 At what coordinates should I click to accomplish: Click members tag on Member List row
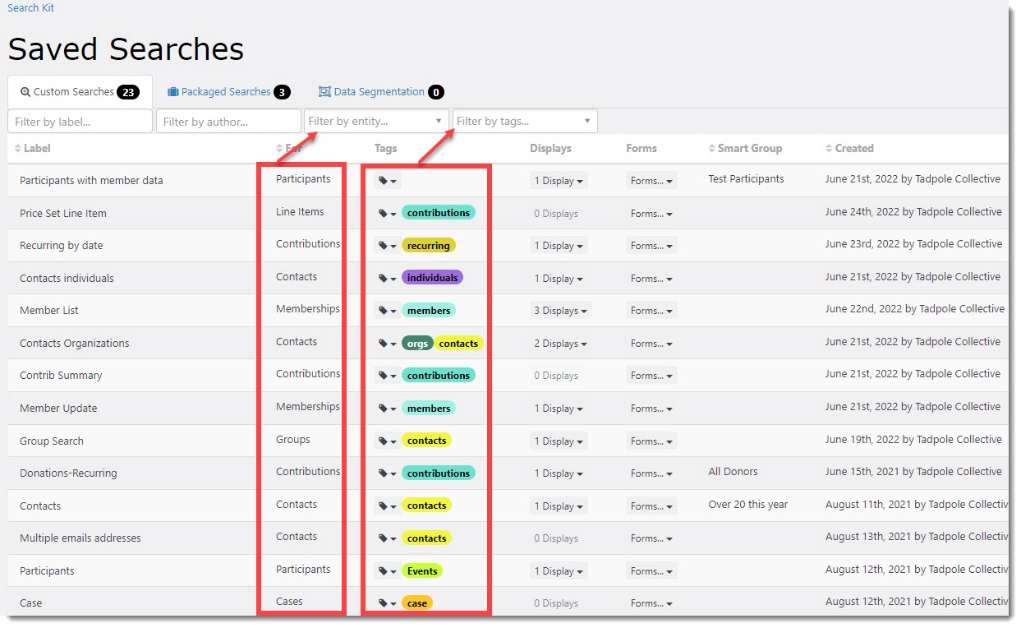pyautogui.click(x=429, y=311)
